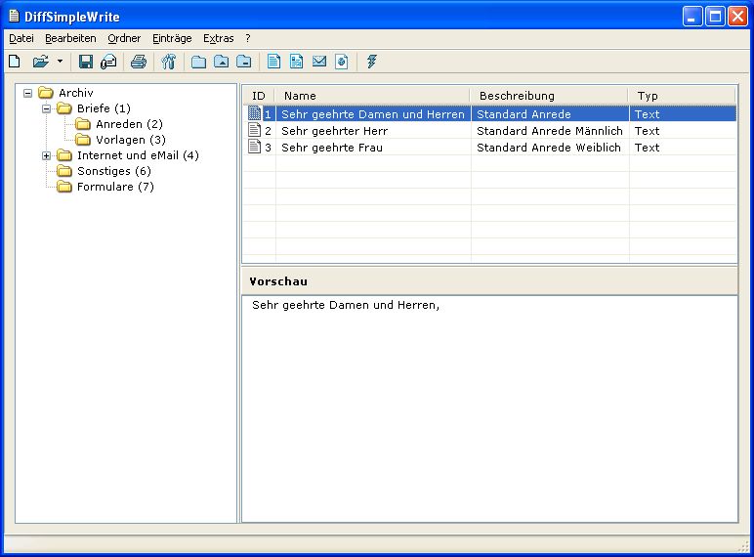Sort list by ID column header
Screen dimensions: 754x557
tap(259, 96)
